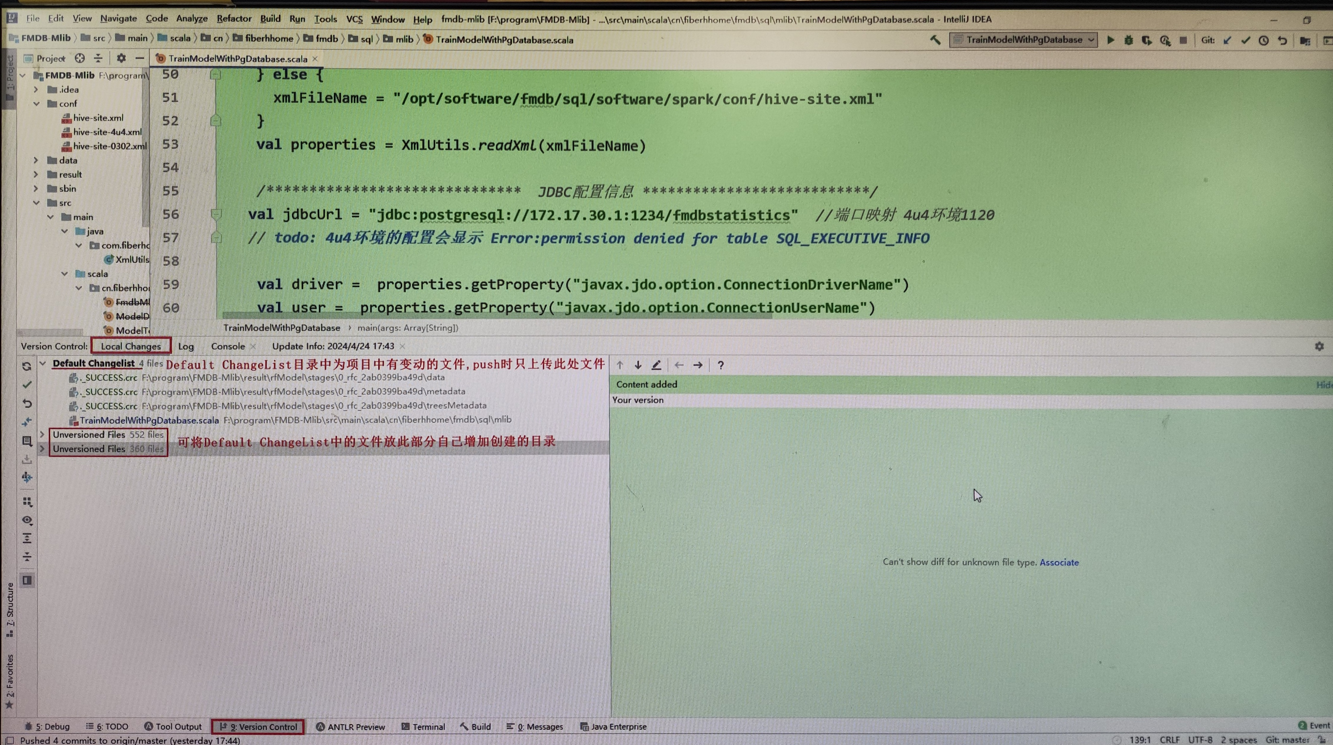1333x745 pixels.
Task: Click the Stop red square icon
Action: click(1183, 40)
